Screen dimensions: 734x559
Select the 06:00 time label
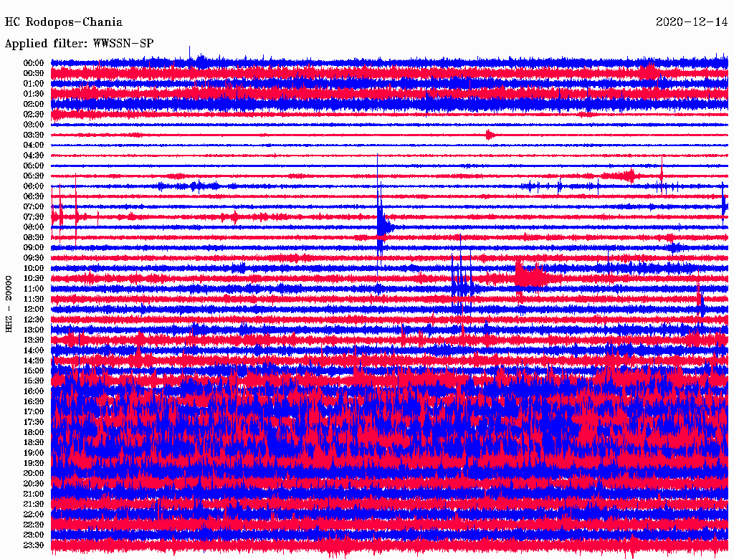[x=34, y=186]
